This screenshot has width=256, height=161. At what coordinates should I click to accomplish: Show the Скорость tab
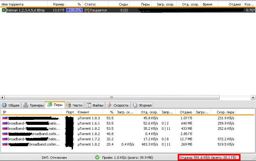pyautogui.click(x=118, y=105)
